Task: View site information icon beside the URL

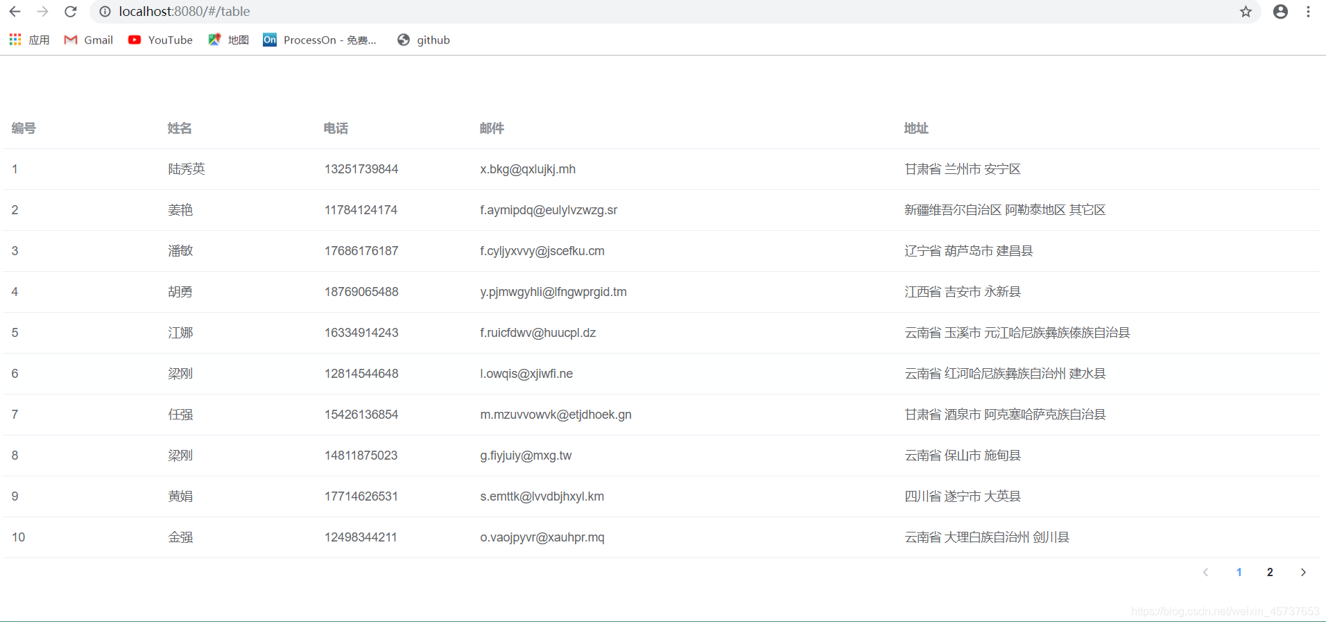Action: tap(105, 12)
